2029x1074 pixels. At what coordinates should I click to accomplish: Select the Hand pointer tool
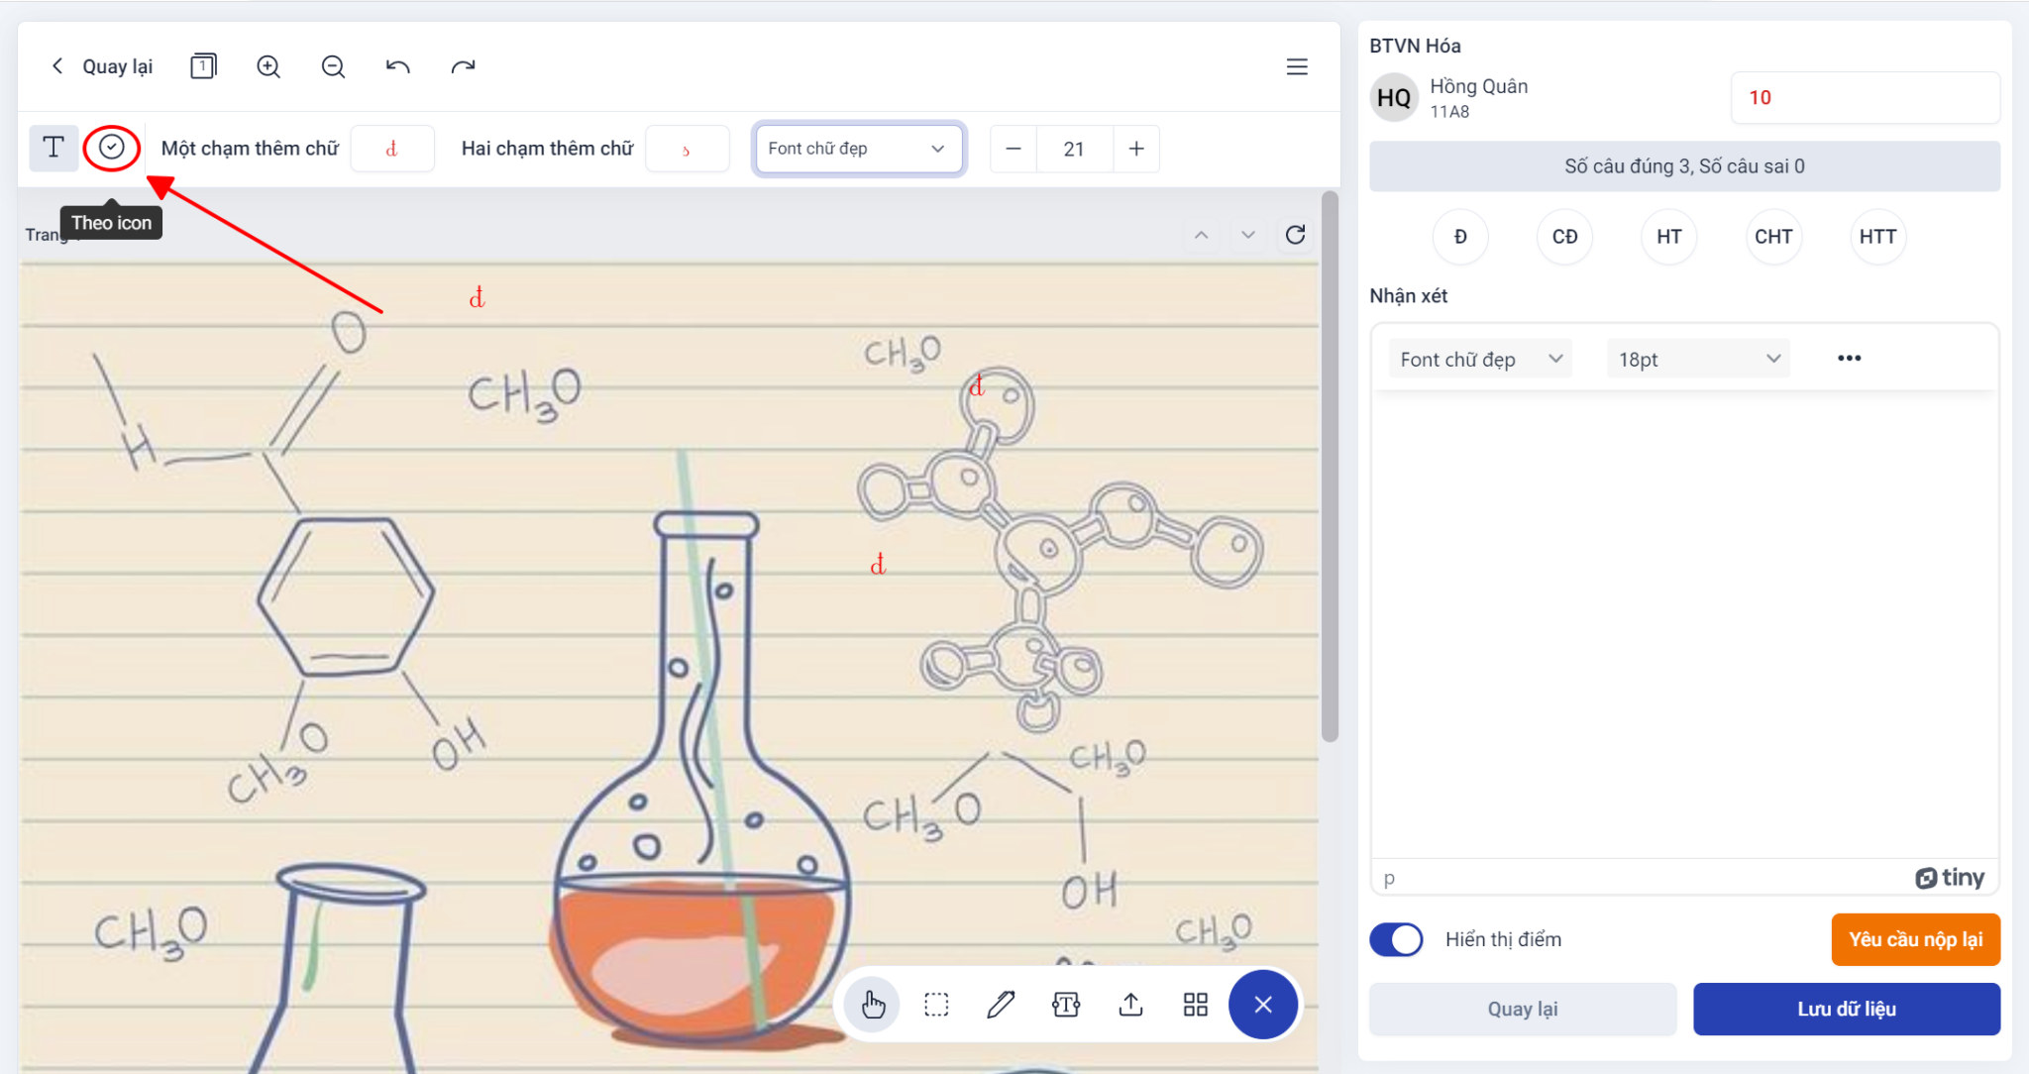coord(872,1004)
